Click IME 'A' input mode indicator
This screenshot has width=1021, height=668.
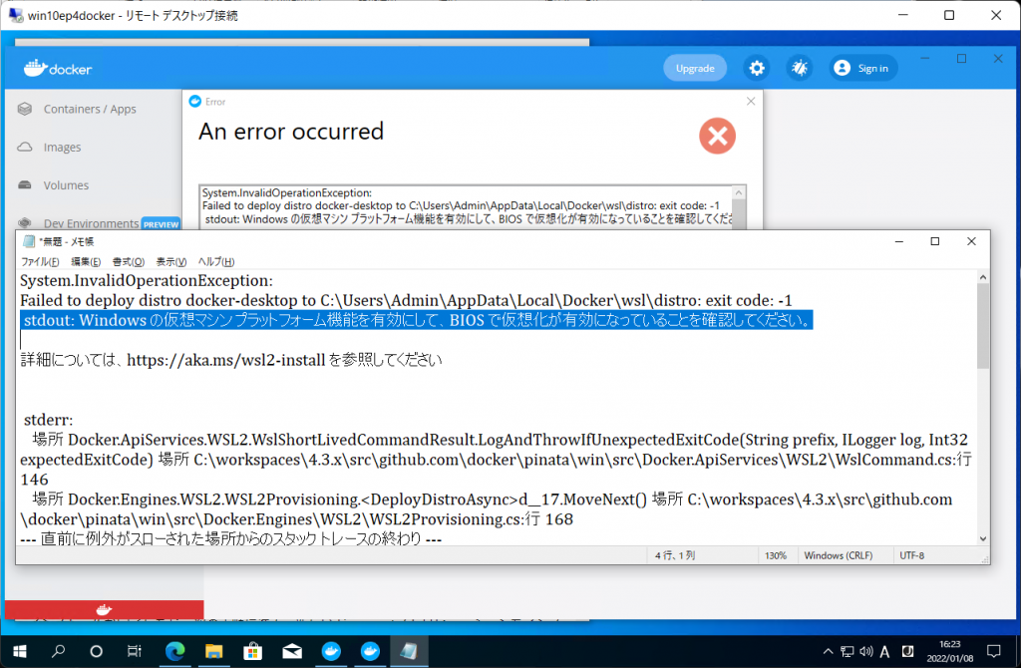click(885, 651)
